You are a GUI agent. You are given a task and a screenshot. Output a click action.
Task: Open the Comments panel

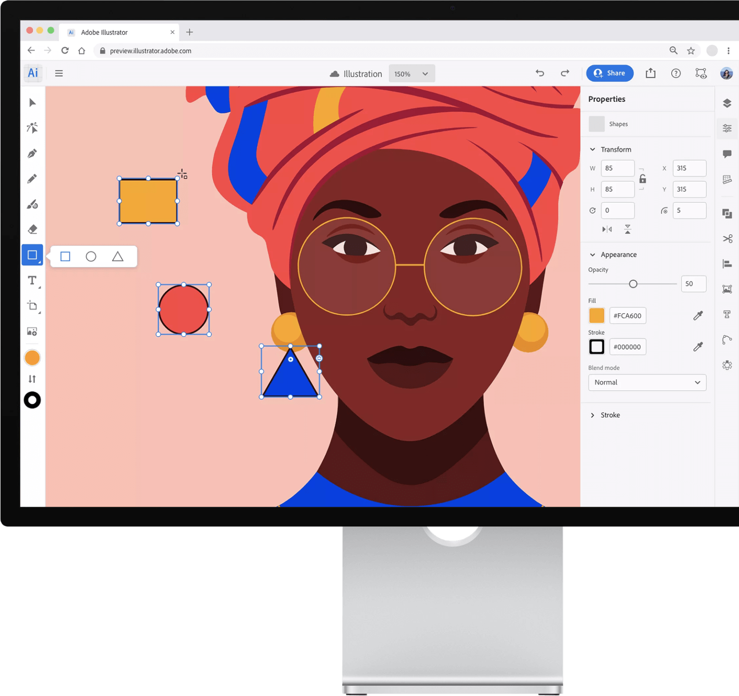[x=727, y=154]
